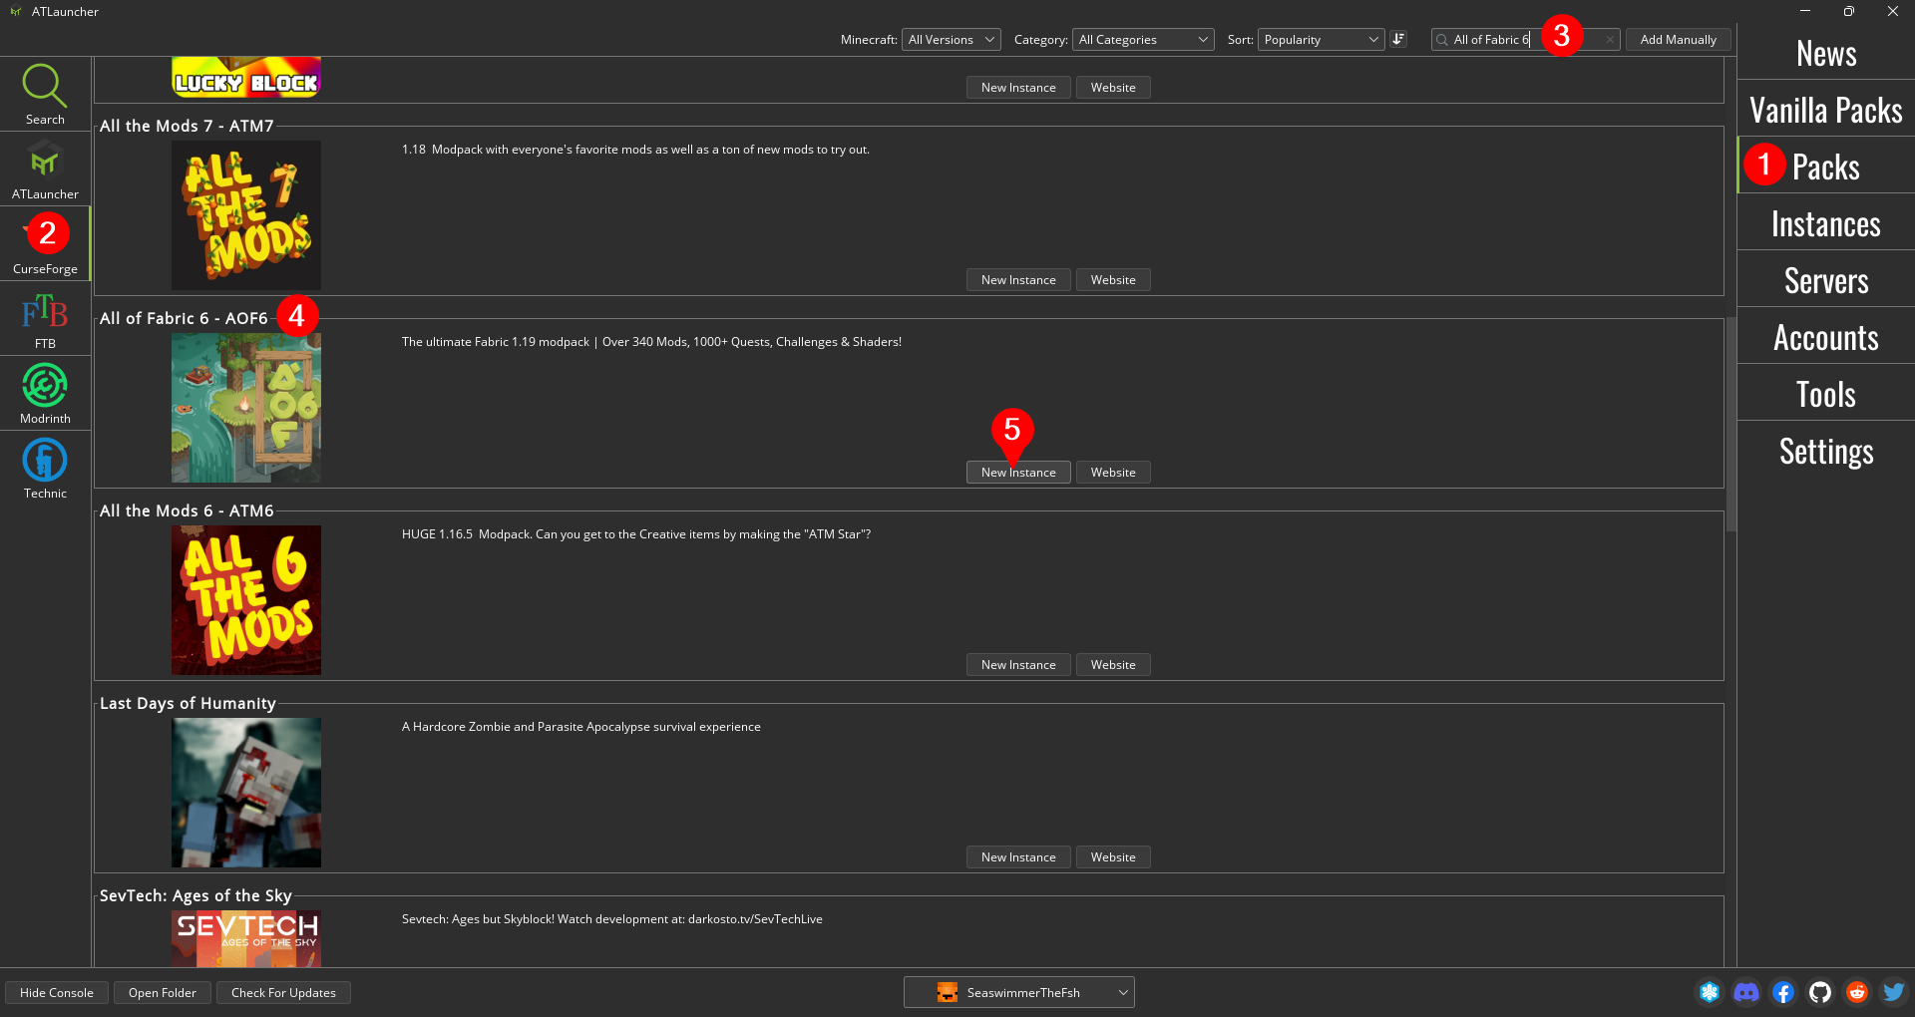Image resolution: width=1915 pixels, height=1017 pixels.
Task: Click Check For Updates button
Action: click(283, 992)
